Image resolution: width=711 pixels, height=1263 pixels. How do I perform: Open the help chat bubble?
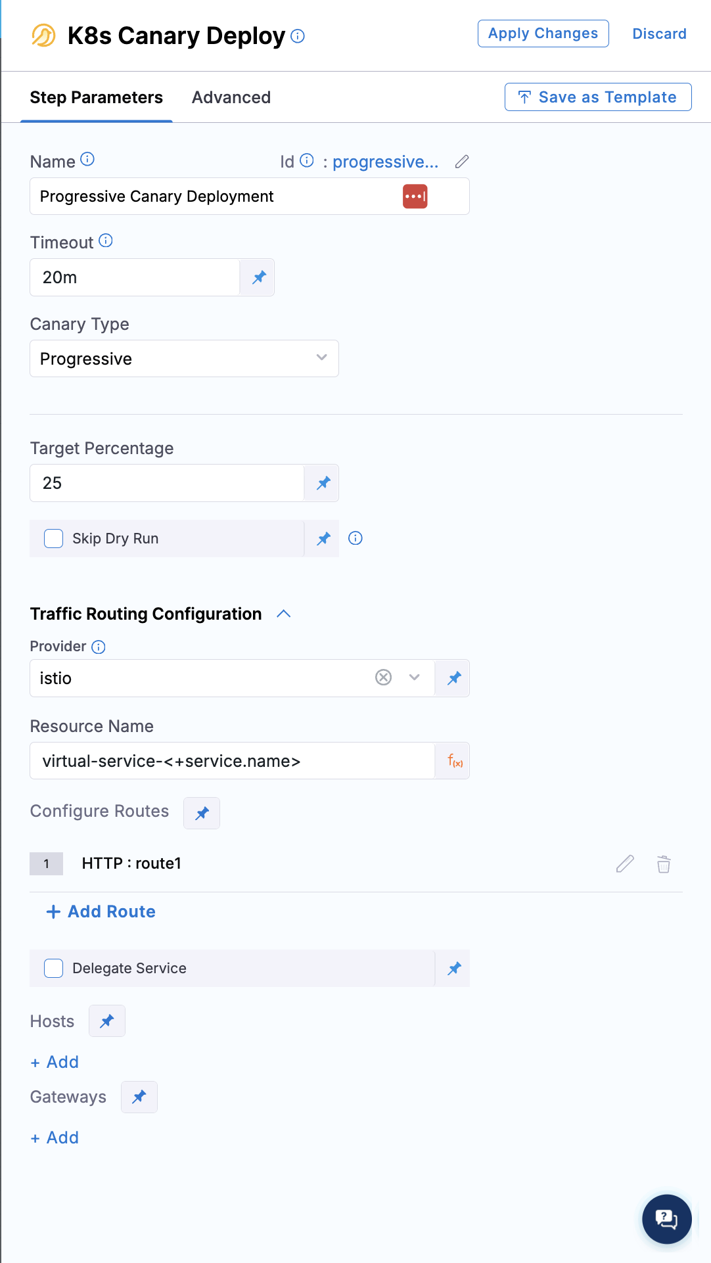(x=667, y=1219)
